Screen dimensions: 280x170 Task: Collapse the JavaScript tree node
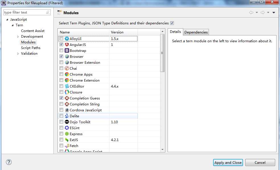[x=7, y=20]
